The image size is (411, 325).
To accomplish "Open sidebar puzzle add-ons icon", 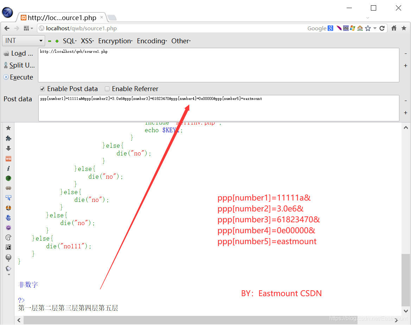I will (8, 138).
